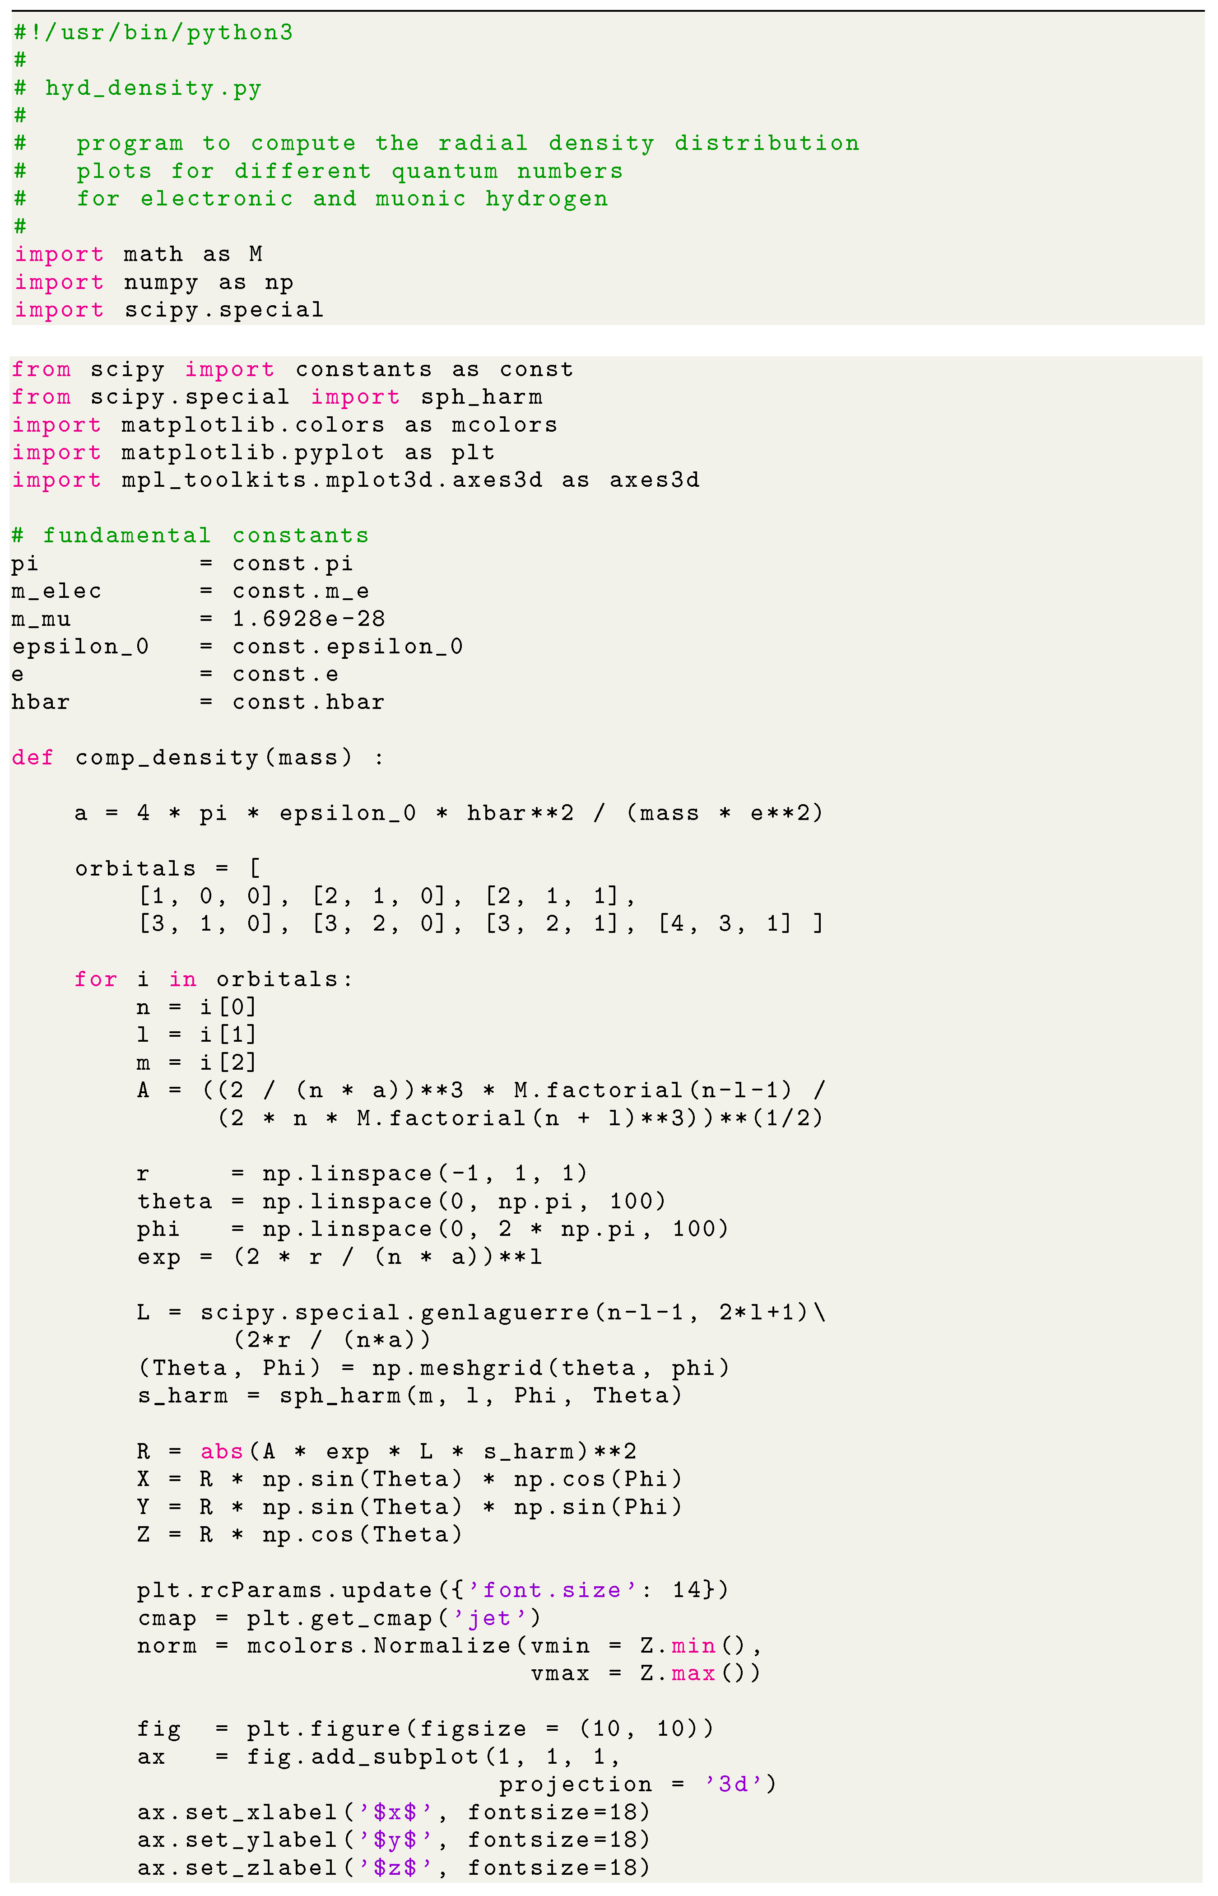Click the value 'const.epsilon_0'

tap(348, 647)
